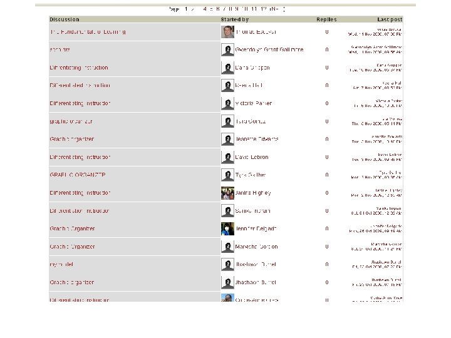451x338 pixels.
Task: Open the Graphic organizer discussion below 'my model'
Action: tap(72, 282)
